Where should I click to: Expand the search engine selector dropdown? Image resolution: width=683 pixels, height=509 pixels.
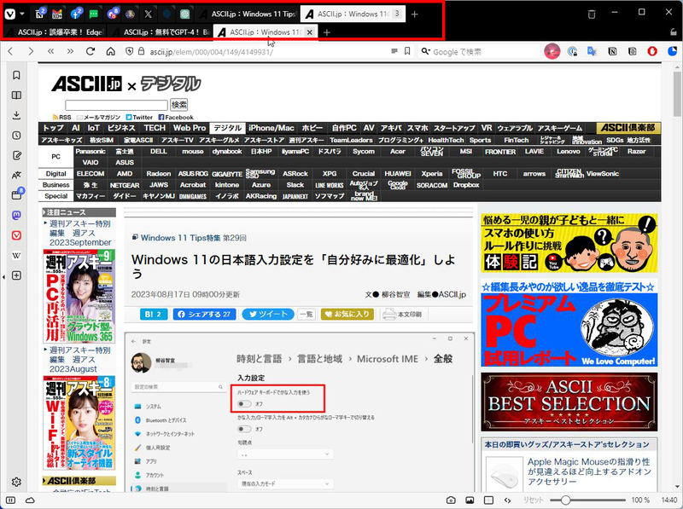425,51
